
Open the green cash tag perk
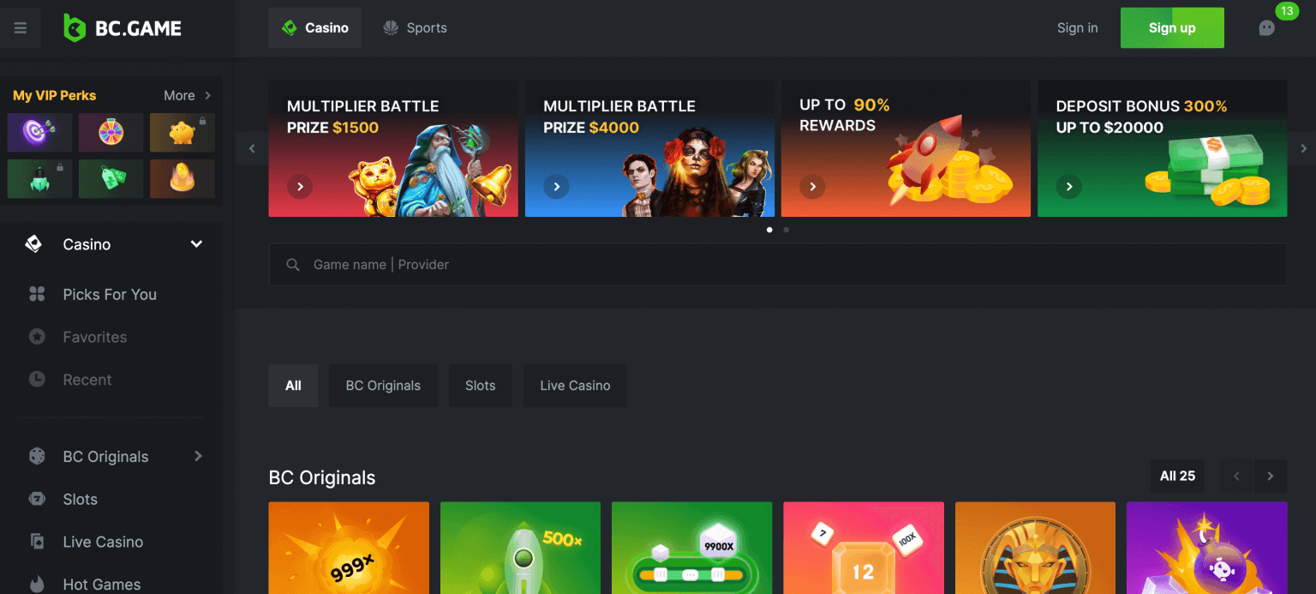111,178
